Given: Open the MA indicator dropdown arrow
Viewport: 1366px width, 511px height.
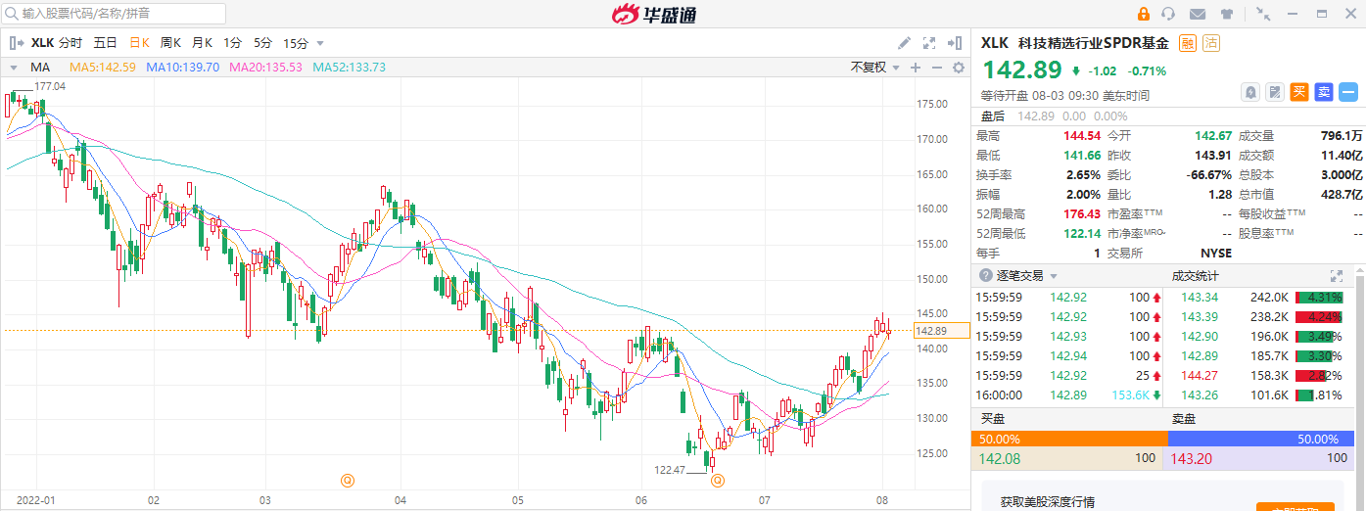Looking at the screenshot, I should point(14,68).
